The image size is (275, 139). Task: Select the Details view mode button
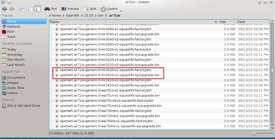(x=37, y=9)
